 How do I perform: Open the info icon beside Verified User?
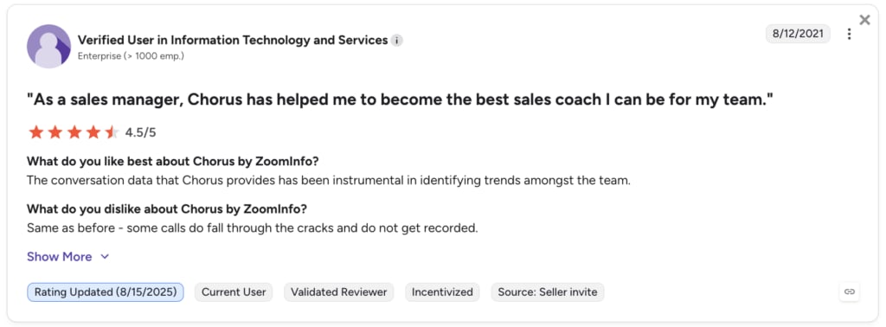tap(397, 41)
